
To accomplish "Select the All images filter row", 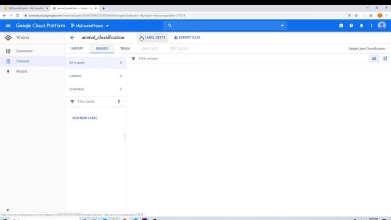I will pyautogui.click(x=95, y=62).
